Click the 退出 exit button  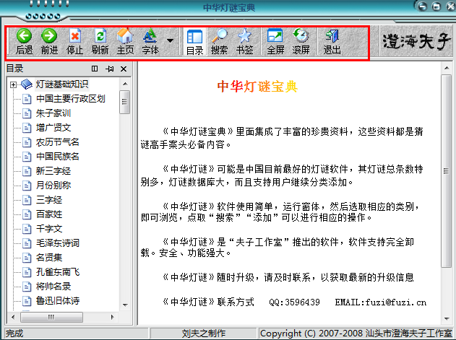point(332,42)
